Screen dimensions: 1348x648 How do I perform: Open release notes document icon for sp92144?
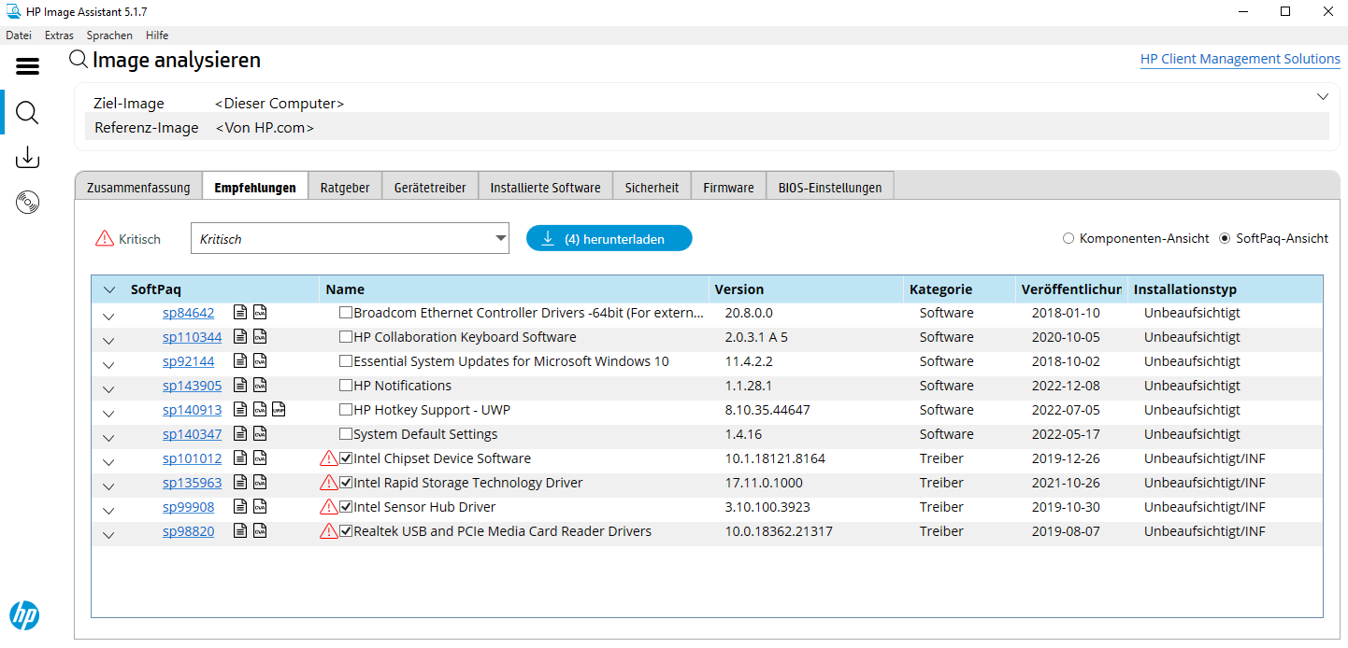point(240,361)
